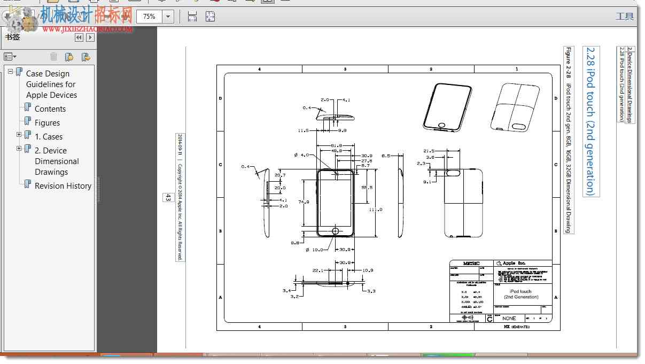Expand the 2. Device Dimensional Drawings bookmark
Screen dimensions: 645x364
[x=19, y=149]
